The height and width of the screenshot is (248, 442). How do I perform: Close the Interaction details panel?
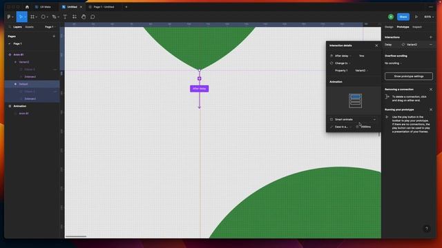pyautogui.click(x=376, y=45)
